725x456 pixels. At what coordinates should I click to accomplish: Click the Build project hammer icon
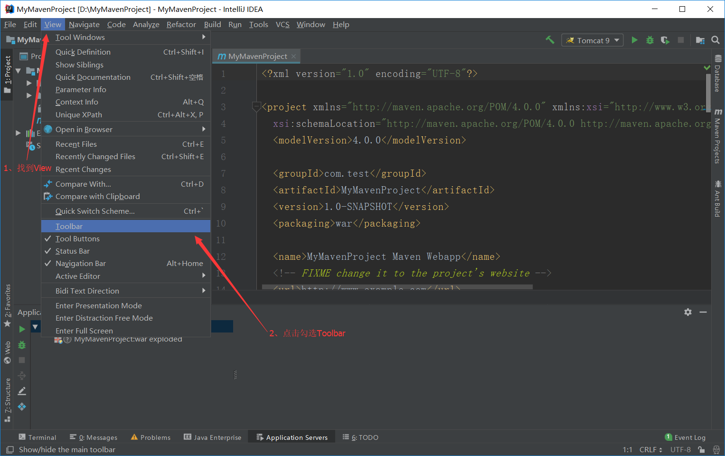[x=550, y=40]
